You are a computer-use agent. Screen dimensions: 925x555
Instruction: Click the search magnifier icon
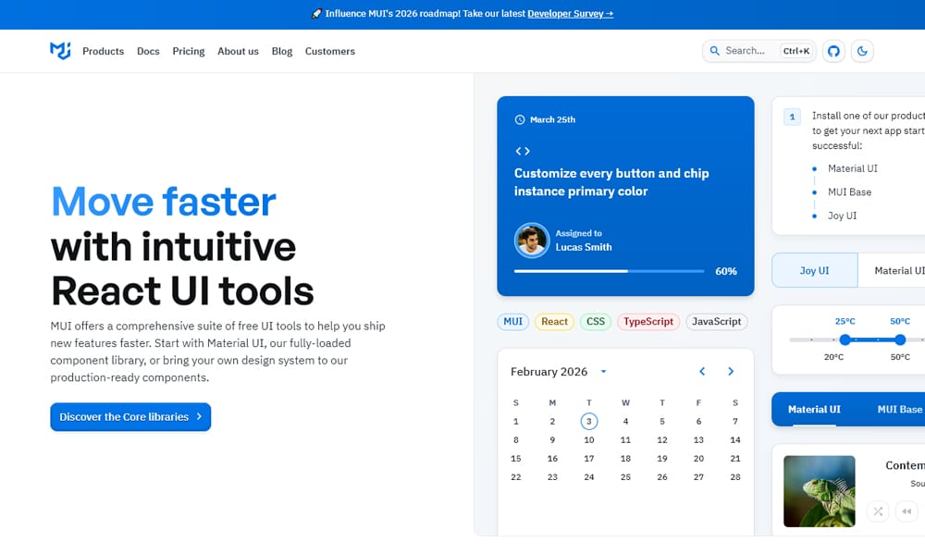(x=714, y=51)
